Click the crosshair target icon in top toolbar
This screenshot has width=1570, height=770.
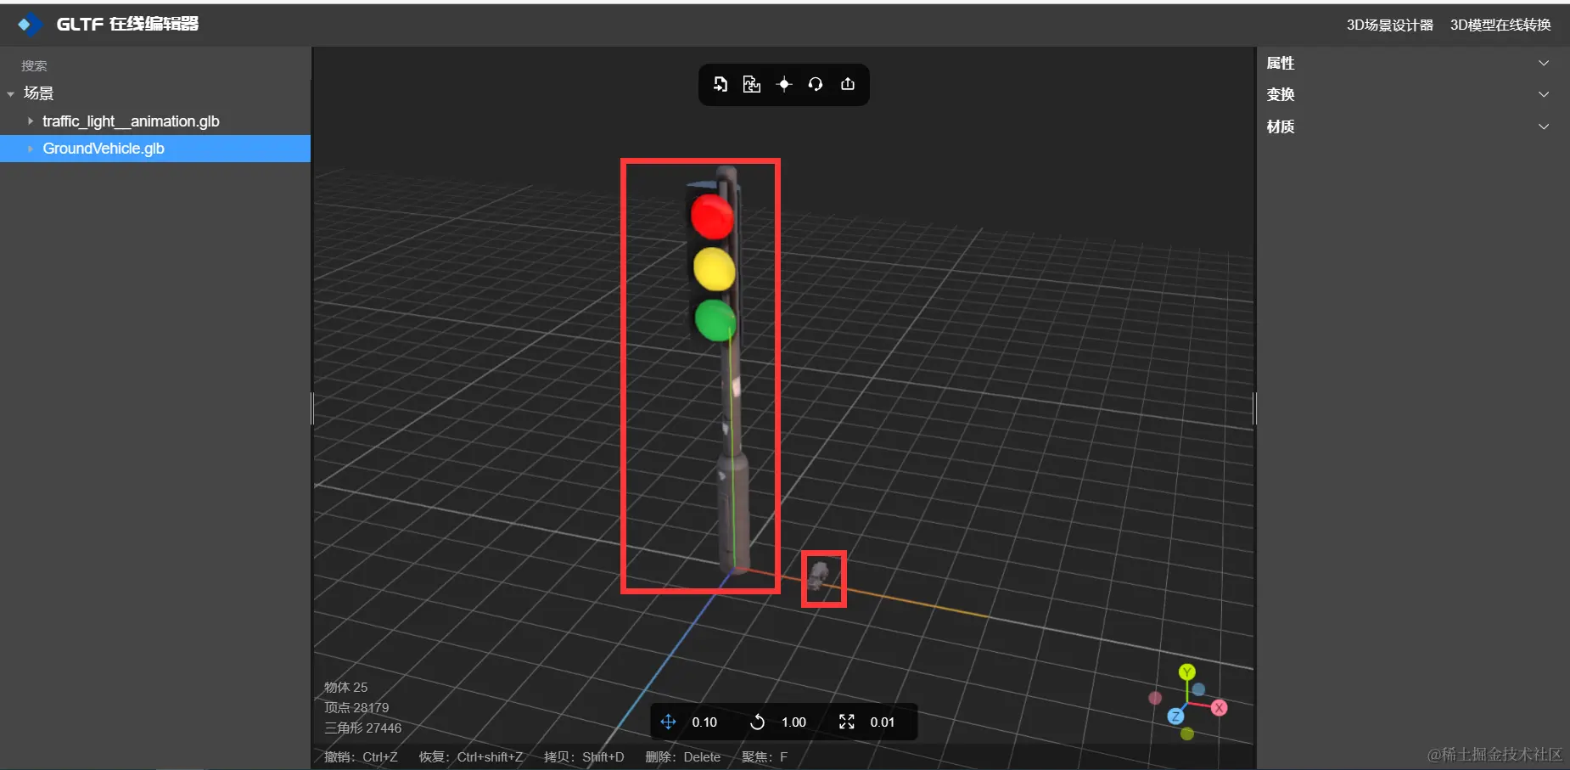click(x=784, y=84)
